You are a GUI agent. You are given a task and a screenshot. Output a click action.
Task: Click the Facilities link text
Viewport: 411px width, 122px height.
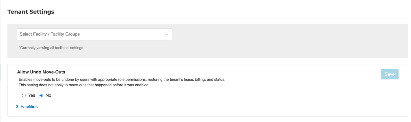tap(29, 107)
